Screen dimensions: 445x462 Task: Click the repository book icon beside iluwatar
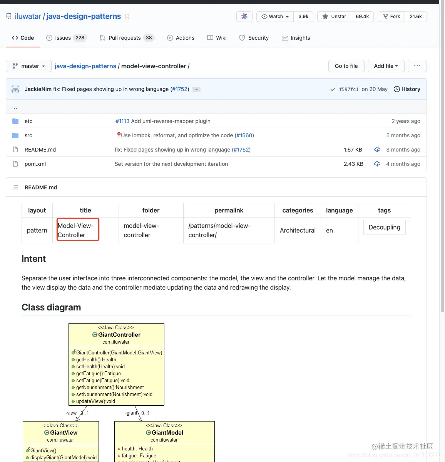(9, 16)
